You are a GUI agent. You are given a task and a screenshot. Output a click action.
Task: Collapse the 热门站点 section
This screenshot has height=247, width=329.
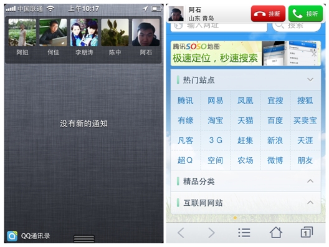pyautogui.click(x=310, y=80)
